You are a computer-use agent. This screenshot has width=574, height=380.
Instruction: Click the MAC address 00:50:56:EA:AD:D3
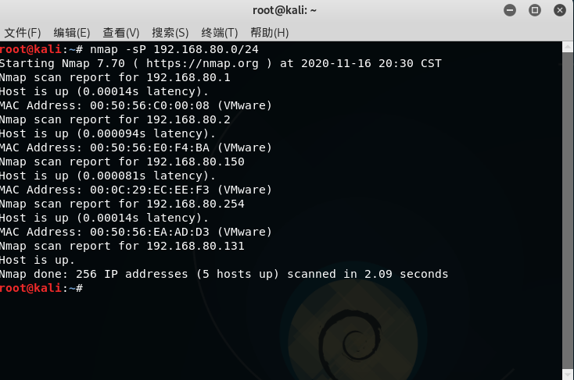coord(149,232)
